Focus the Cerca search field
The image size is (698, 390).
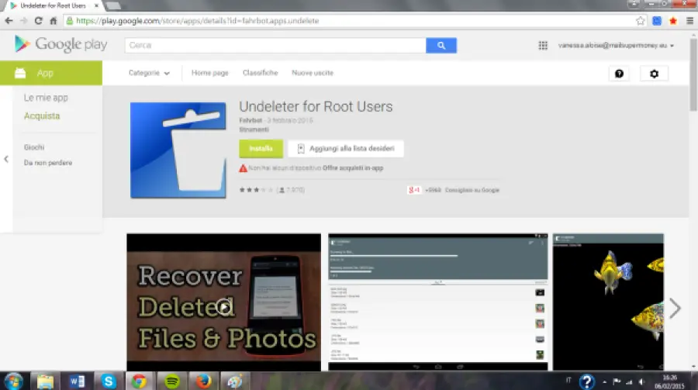coord(275,46)
